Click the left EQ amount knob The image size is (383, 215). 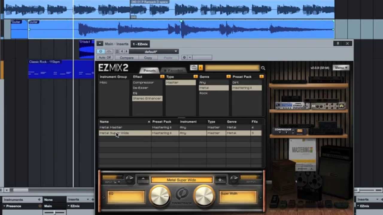point(160,196)
